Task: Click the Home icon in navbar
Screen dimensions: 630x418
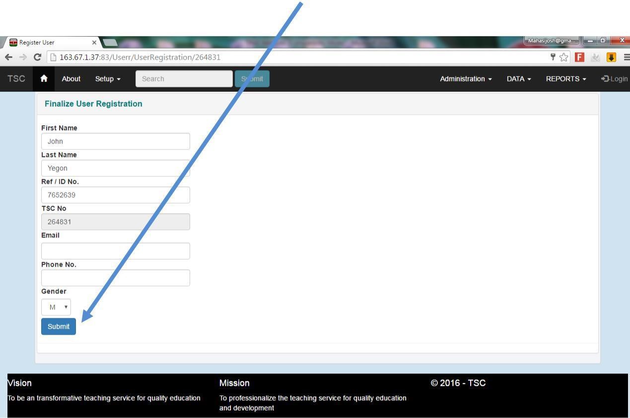Action: point(44,79)
